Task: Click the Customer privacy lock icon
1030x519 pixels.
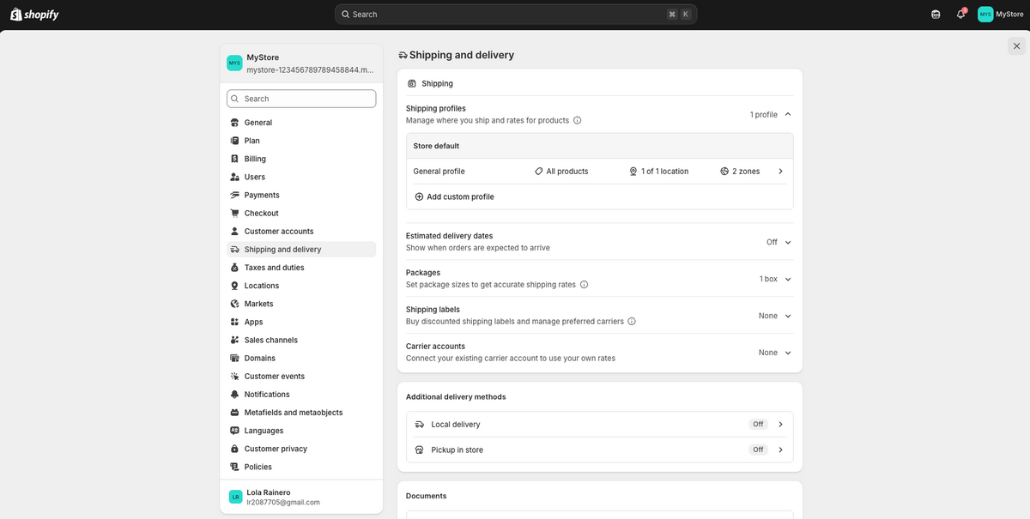Action: click(x=235, y=449)
